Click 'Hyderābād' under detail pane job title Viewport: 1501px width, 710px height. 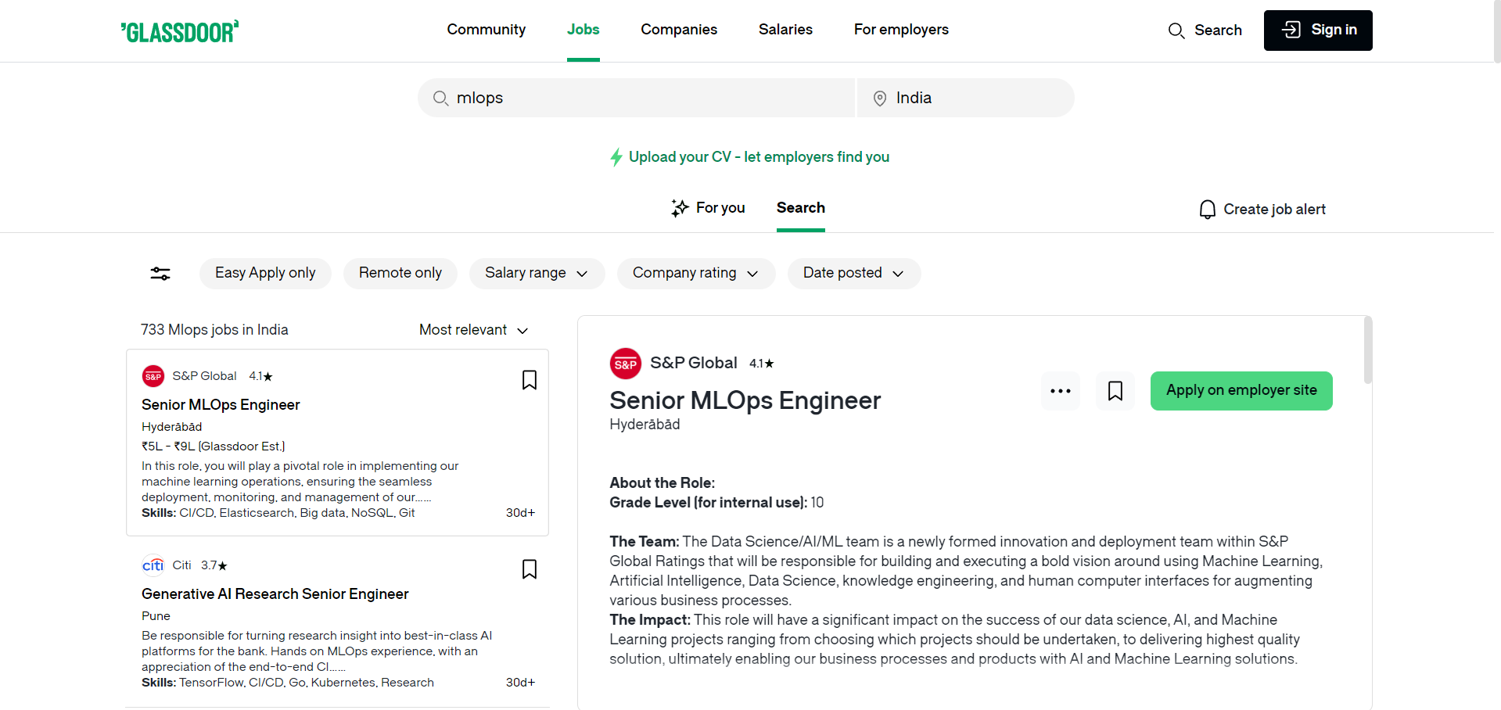[x=645, y=425]
